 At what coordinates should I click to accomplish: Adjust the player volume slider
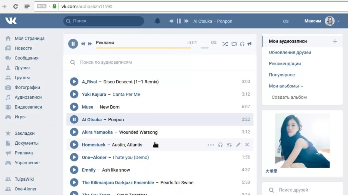[209, 48]
